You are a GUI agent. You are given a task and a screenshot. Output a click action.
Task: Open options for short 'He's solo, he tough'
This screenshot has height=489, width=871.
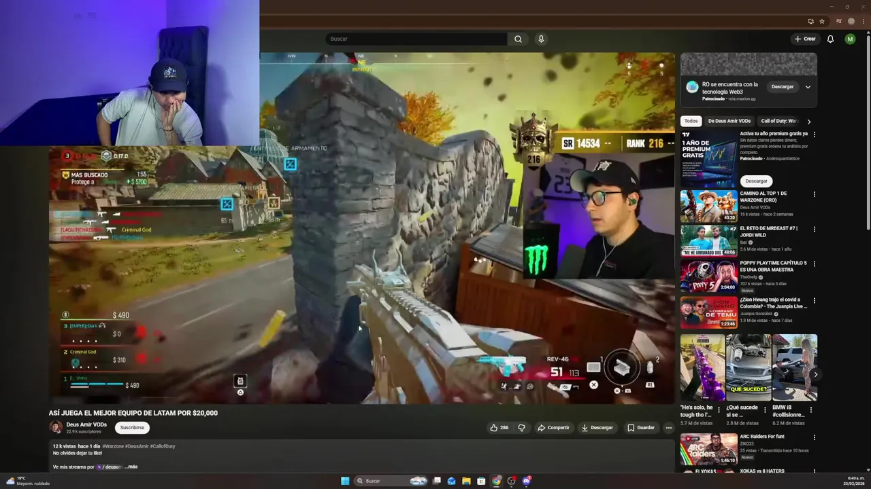coord(719,410)
